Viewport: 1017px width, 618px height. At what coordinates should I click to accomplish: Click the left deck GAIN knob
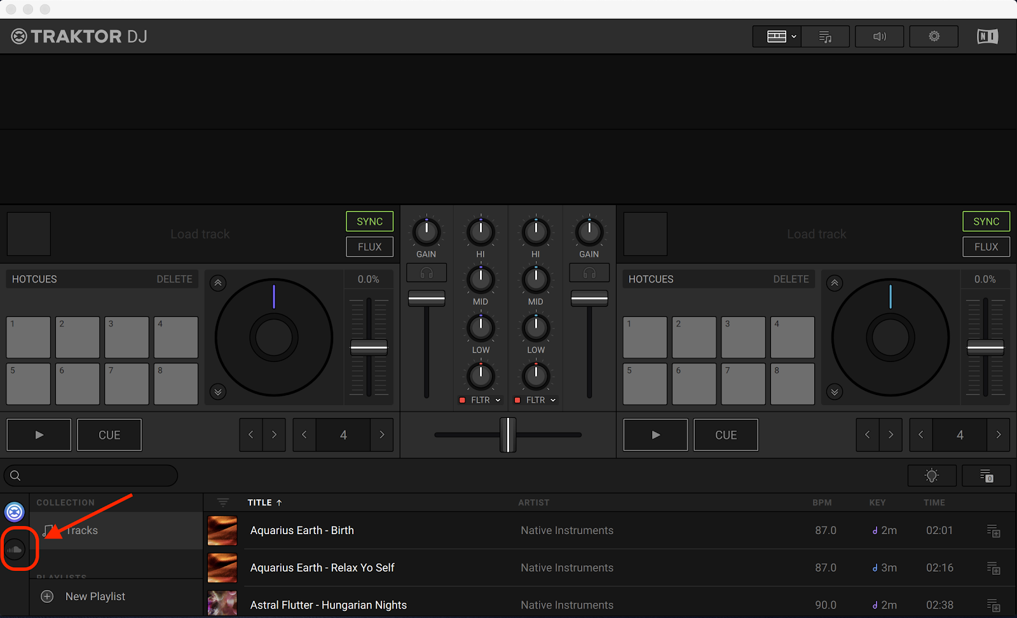[427, 232]
